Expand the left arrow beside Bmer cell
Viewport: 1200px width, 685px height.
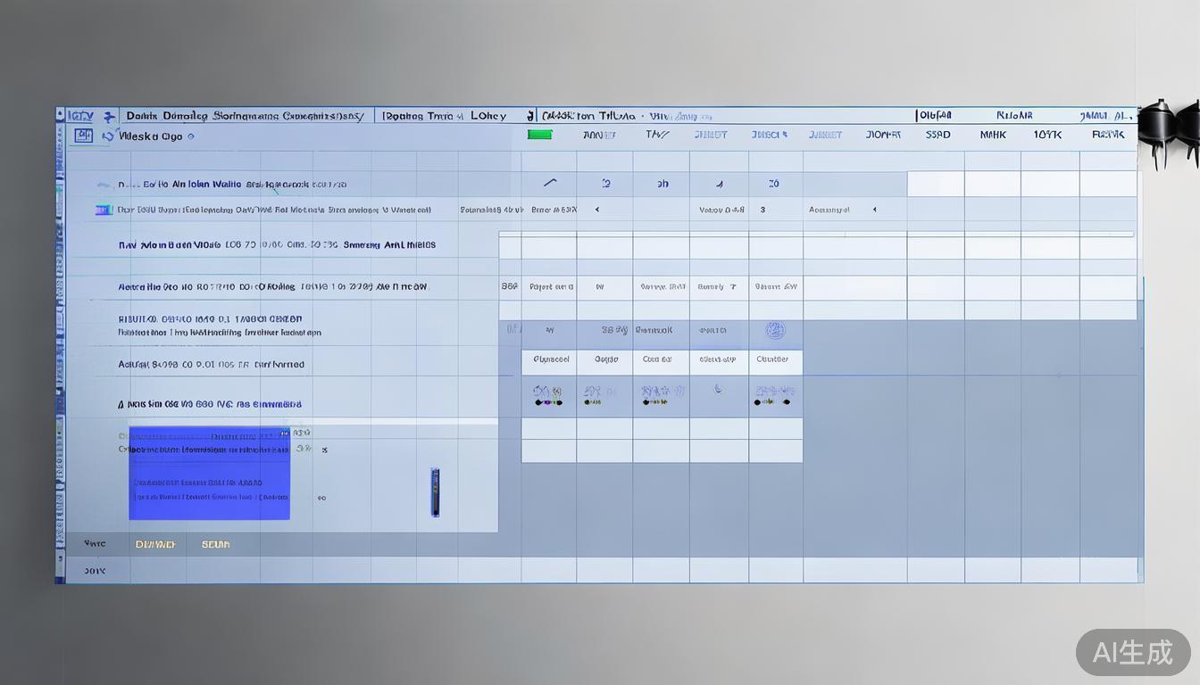pos(596,210)
